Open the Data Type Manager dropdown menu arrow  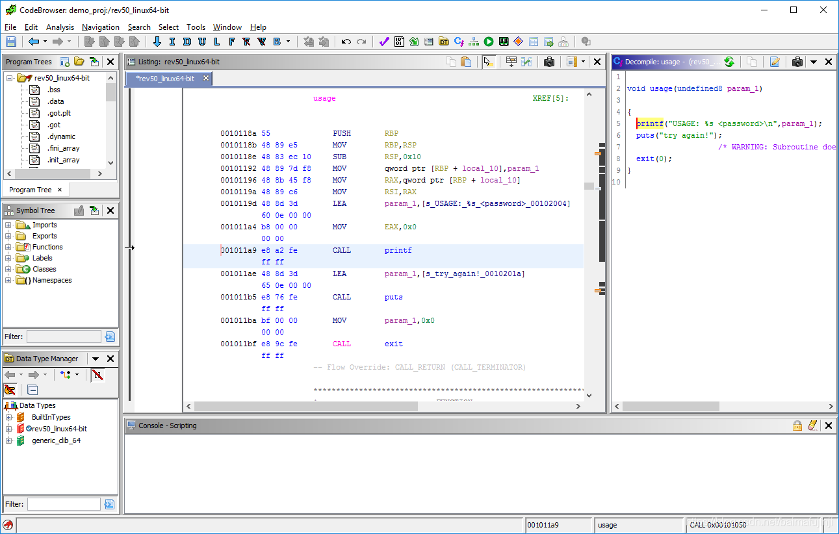point(96,359)
